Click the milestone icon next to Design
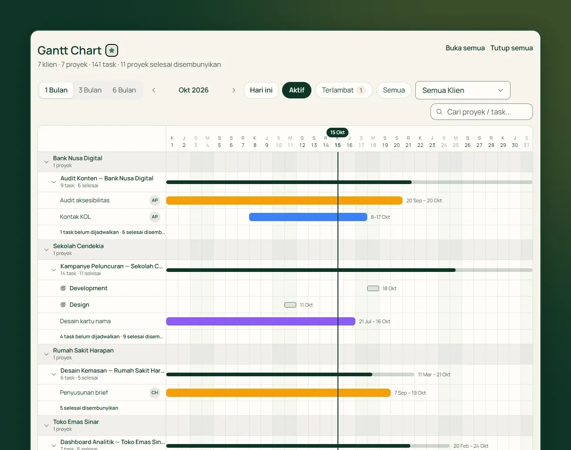Viewport: 571px width, 450px height. click(63, 304)
